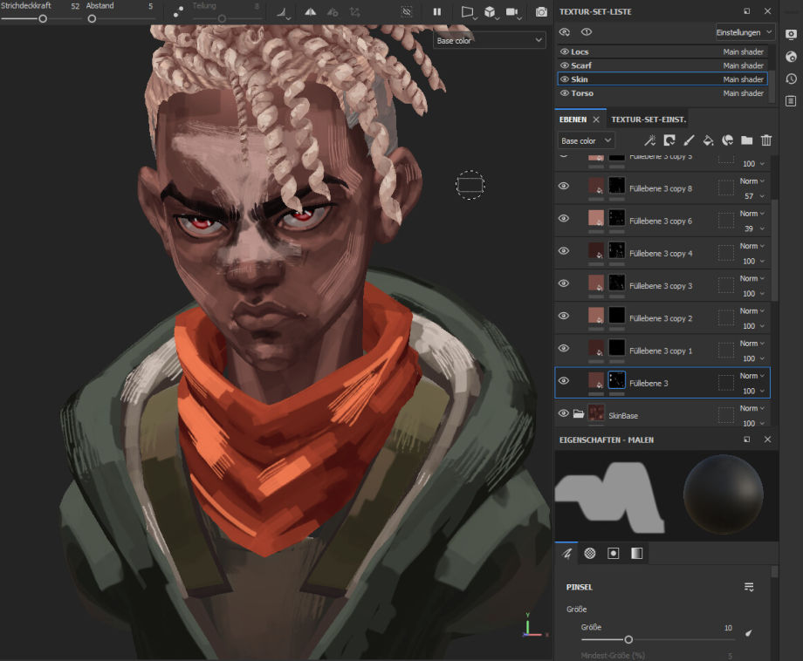Take a screenshot with the camera icon

point(541,12)
